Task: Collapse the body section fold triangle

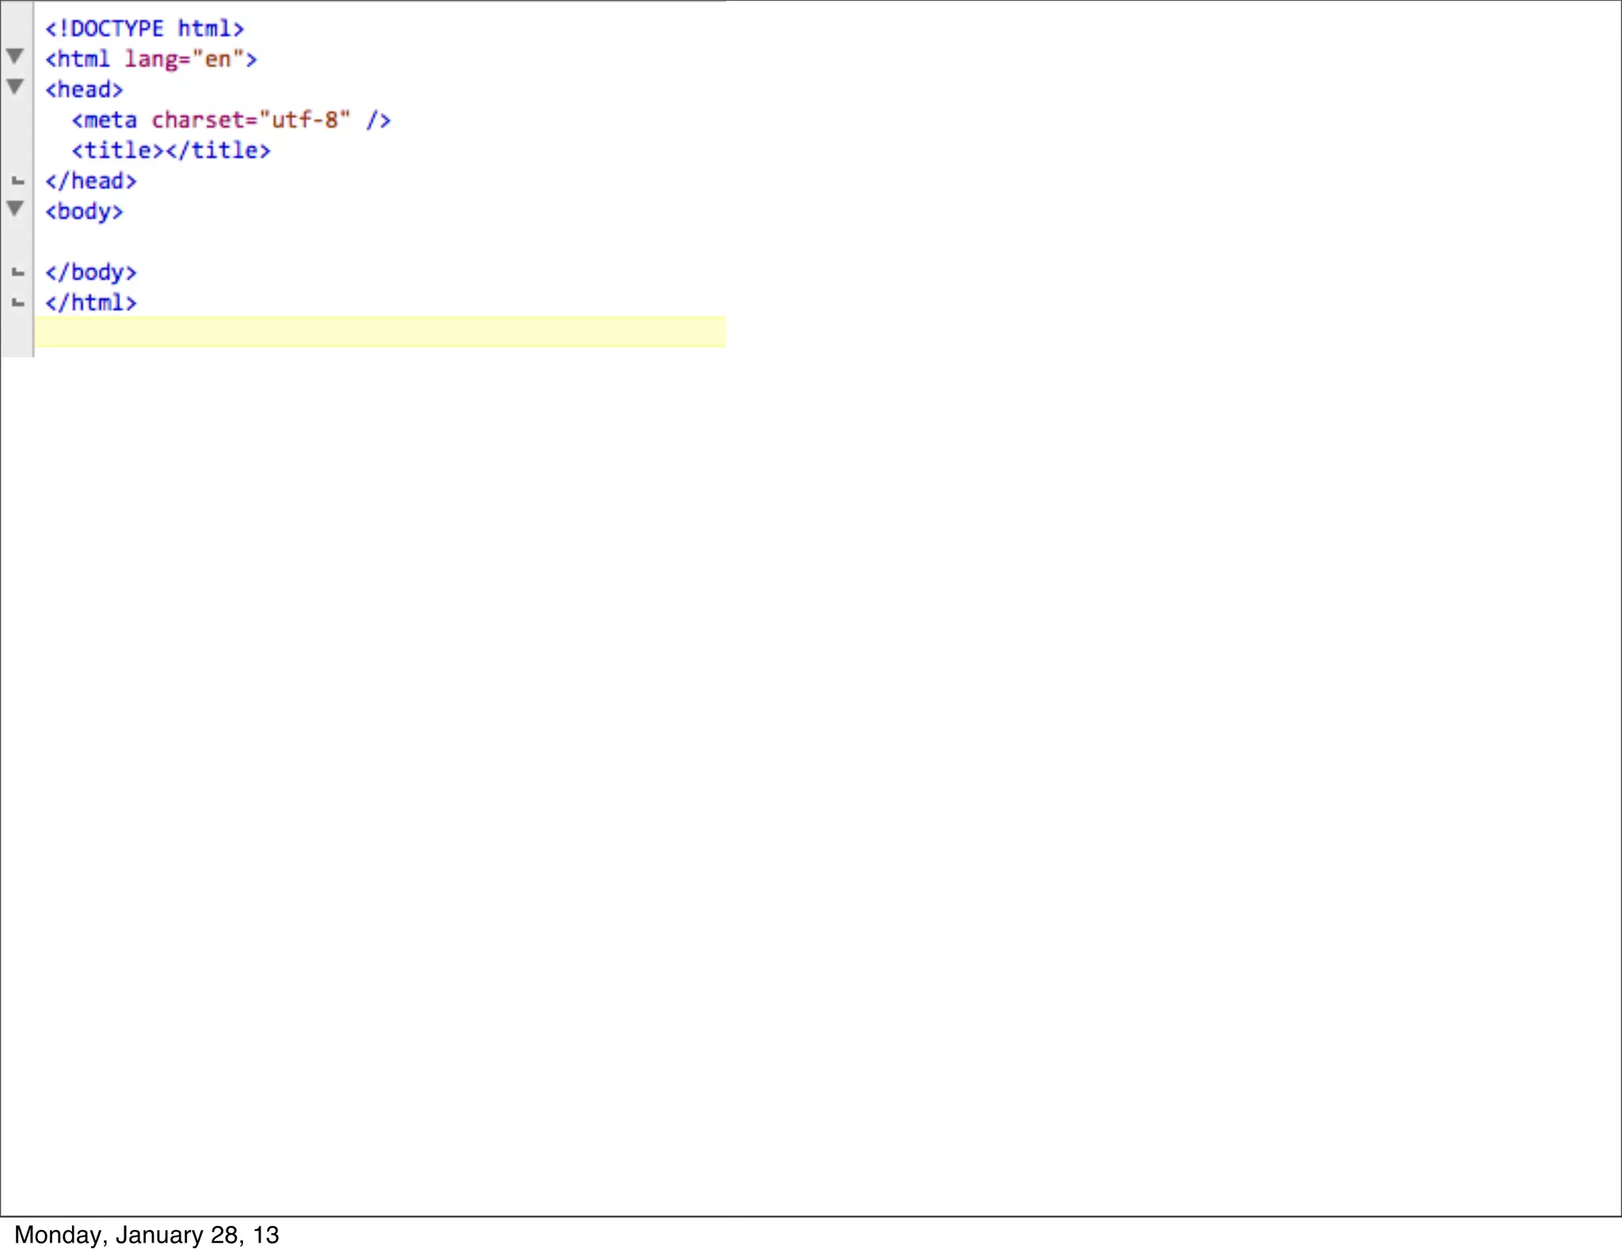Action: pos(15,208)
